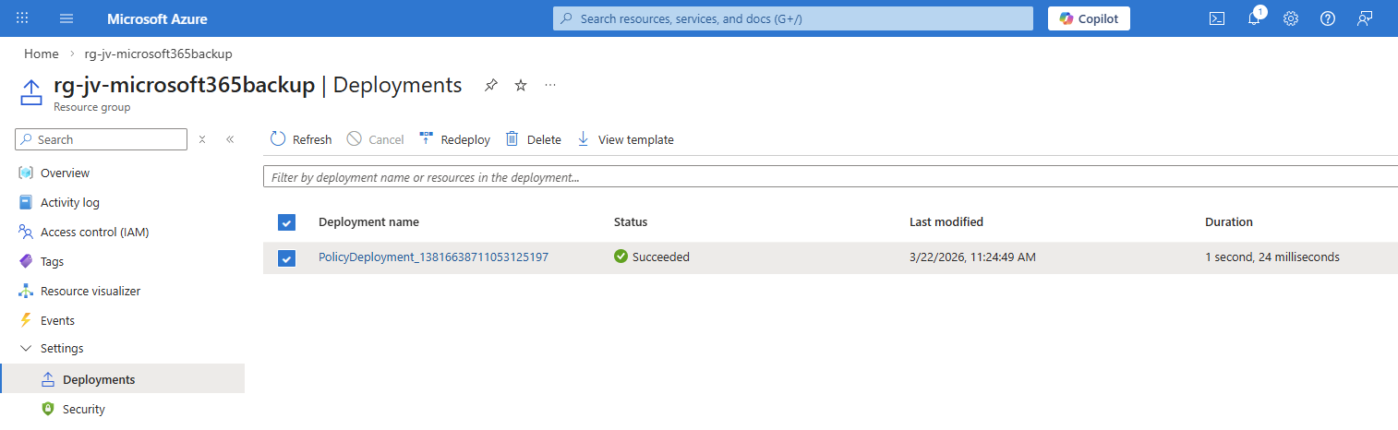Image resolution: width=1398 pixels, height=430 pixels.
Task: Pin the Deployments page
Action: pos(491,85)
